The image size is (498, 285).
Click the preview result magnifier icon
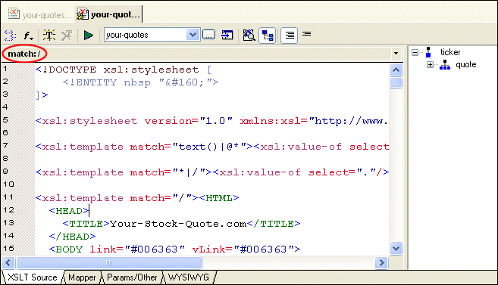(249, 35)
